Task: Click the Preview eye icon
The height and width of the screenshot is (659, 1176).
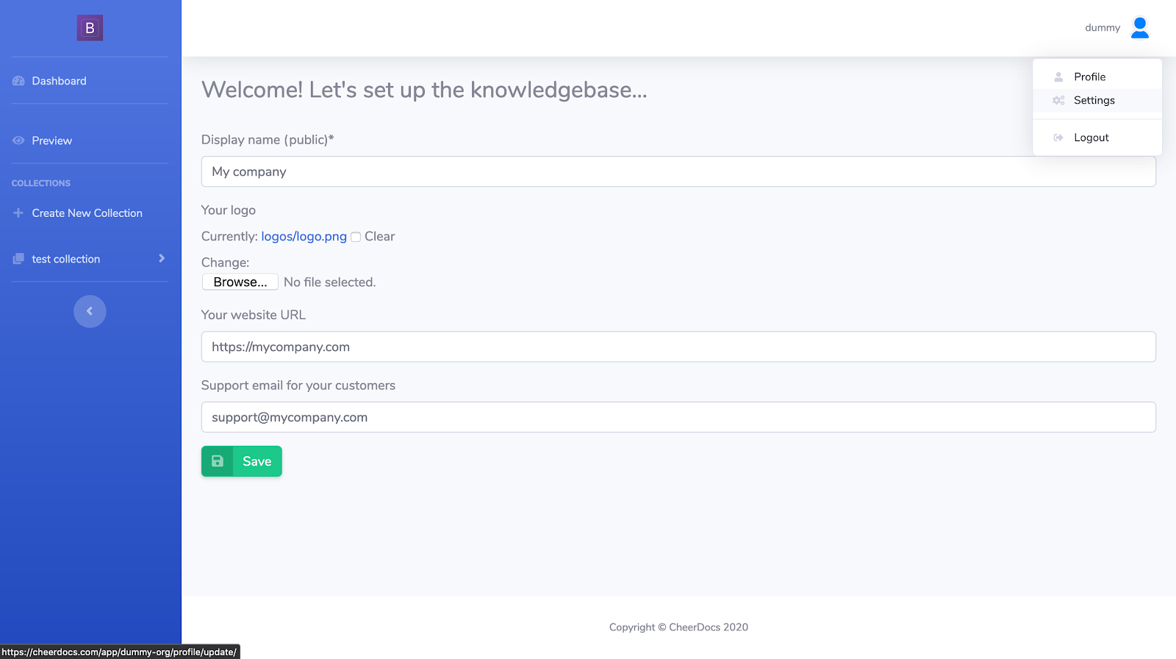Action: click(x=18, y=140)
